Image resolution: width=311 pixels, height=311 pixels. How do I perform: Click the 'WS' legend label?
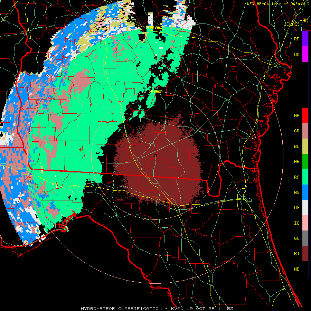pyautogui.click(x=297, y=192)
